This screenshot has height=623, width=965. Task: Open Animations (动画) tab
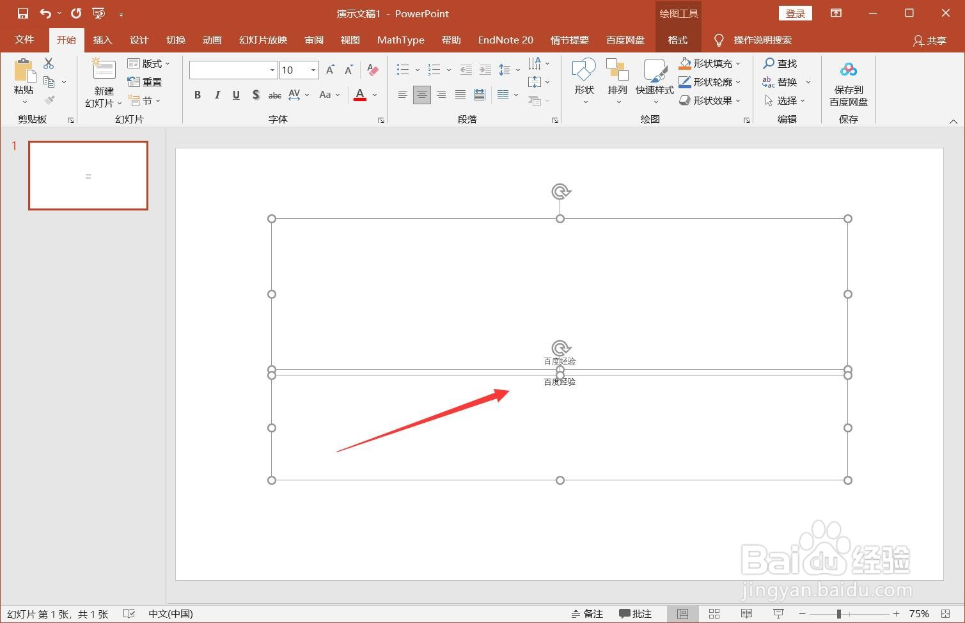(212, 40)
